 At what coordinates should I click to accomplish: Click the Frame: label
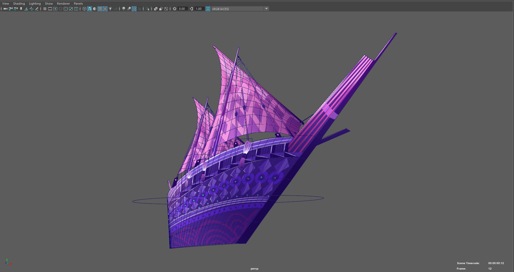pyautogui.click(x=461, y=269)
